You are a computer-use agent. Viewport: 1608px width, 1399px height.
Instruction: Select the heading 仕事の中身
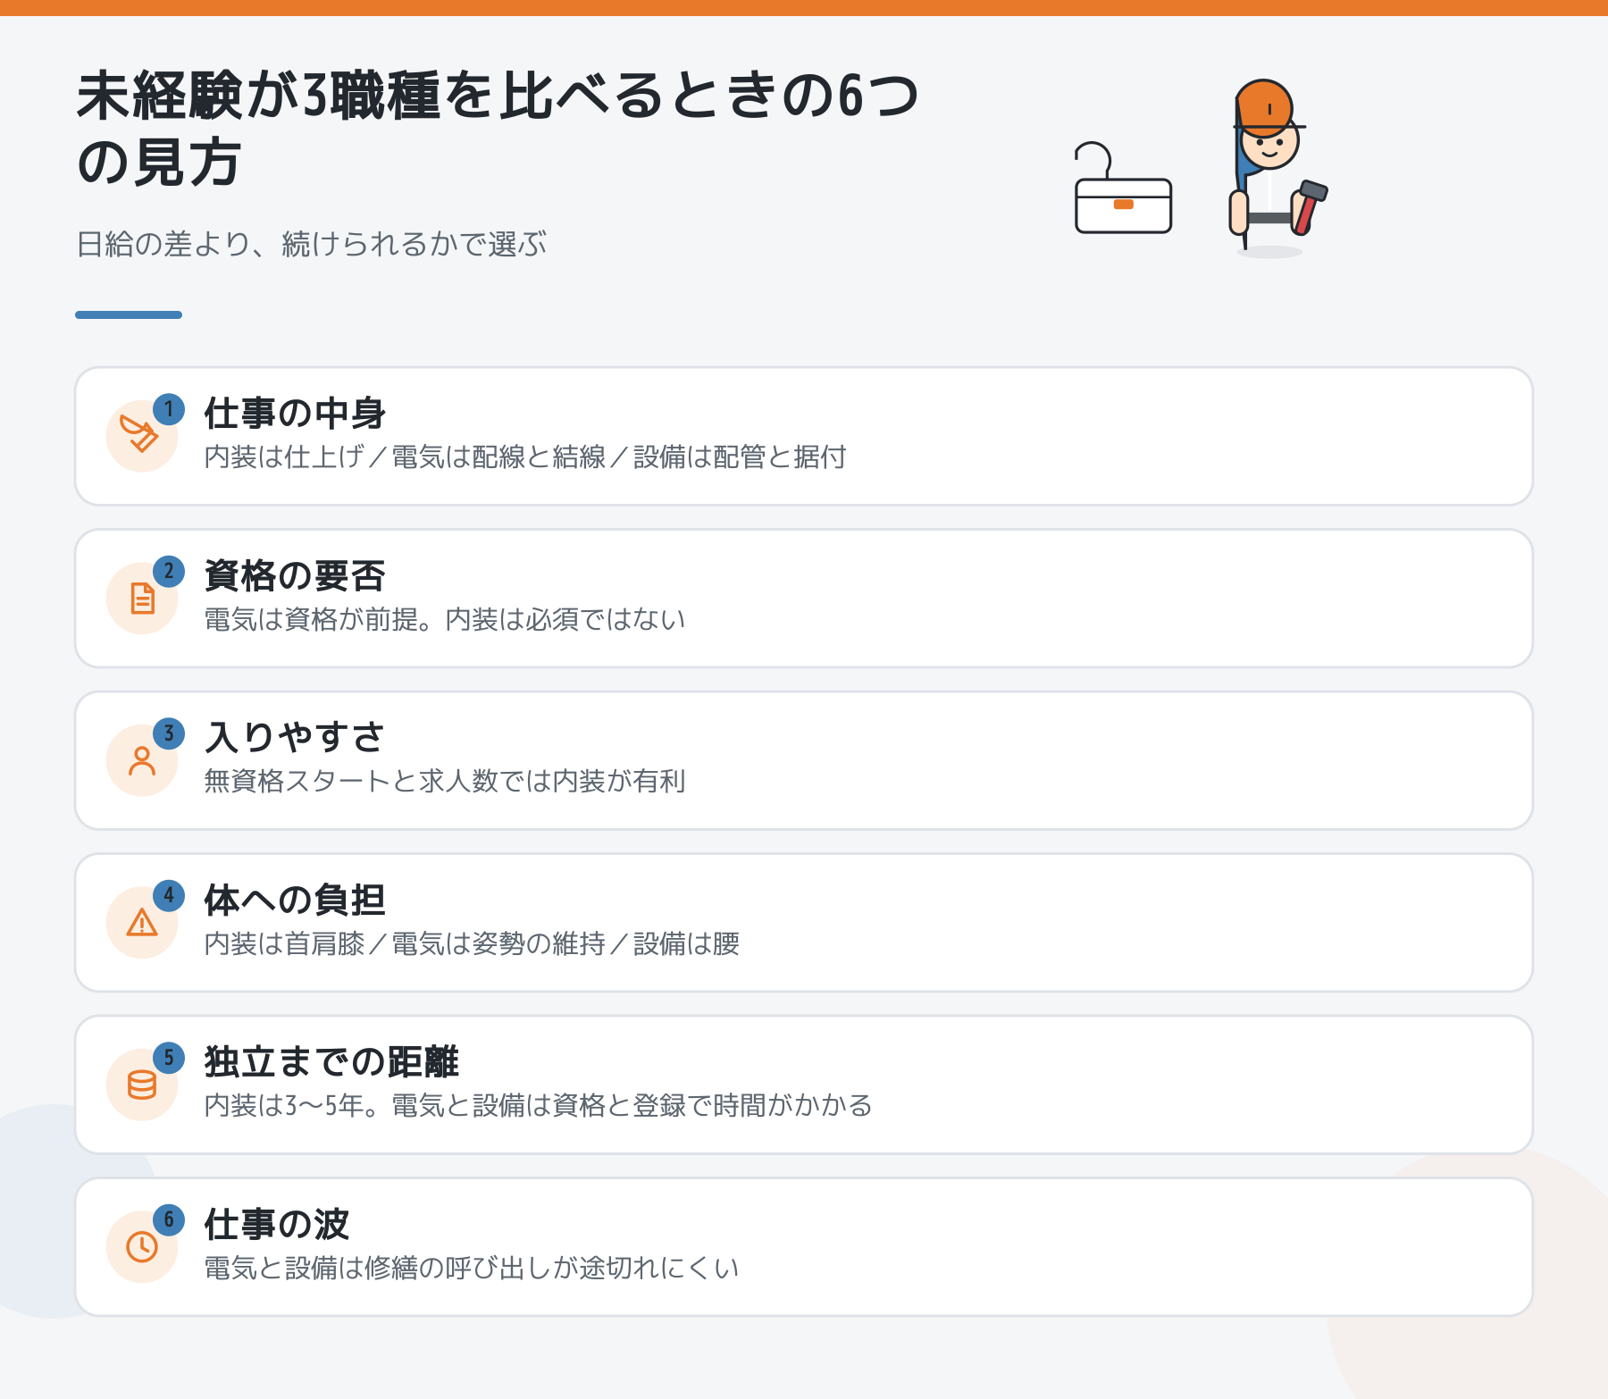coord(295,414)
